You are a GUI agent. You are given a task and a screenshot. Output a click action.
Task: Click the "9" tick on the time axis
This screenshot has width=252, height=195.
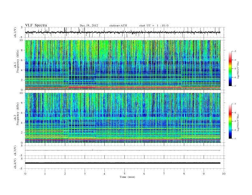pos(204,174)
